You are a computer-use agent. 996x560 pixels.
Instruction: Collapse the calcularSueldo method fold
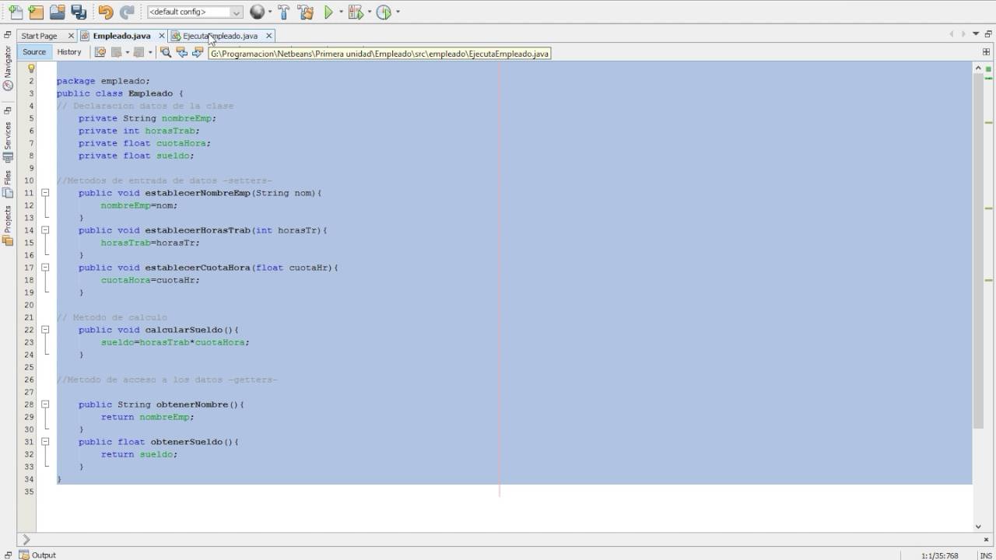pos(45,330)
